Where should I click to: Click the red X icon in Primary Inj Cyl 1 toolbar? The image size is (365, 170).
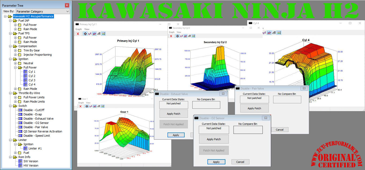(x=78, y=34)
